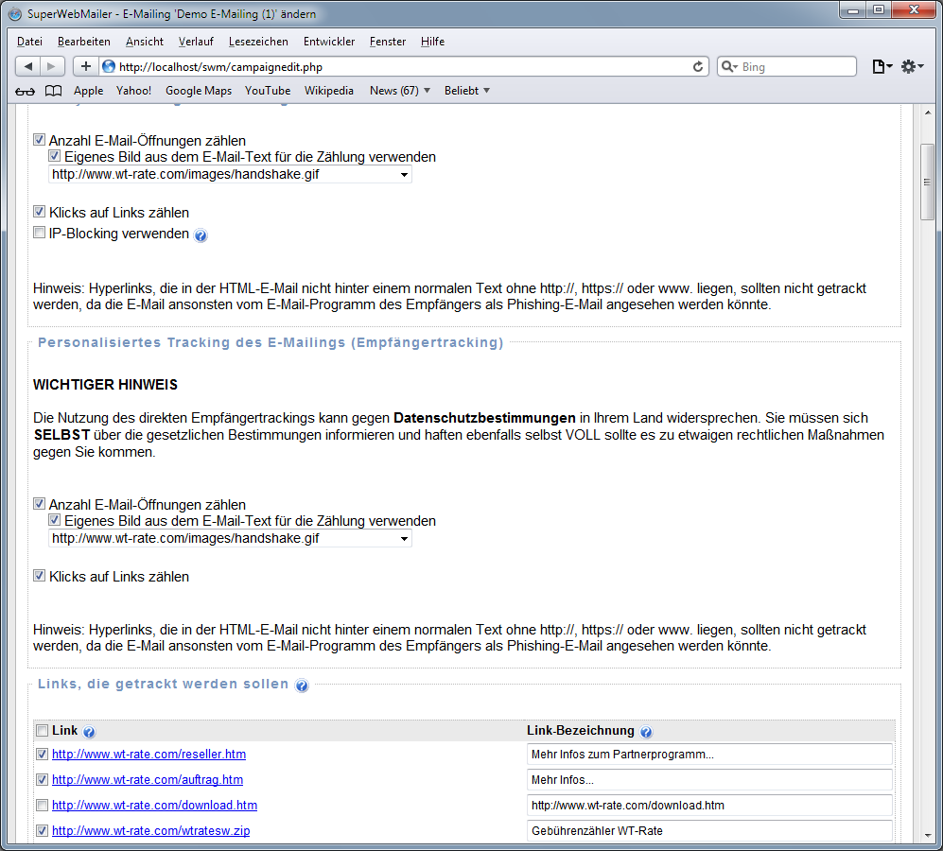Open the Wikipedia bookmark

click(328, 91)
